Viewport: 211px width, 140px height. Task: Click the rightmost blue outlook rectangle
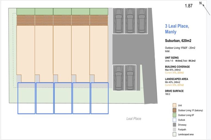(x=99, y=98)
